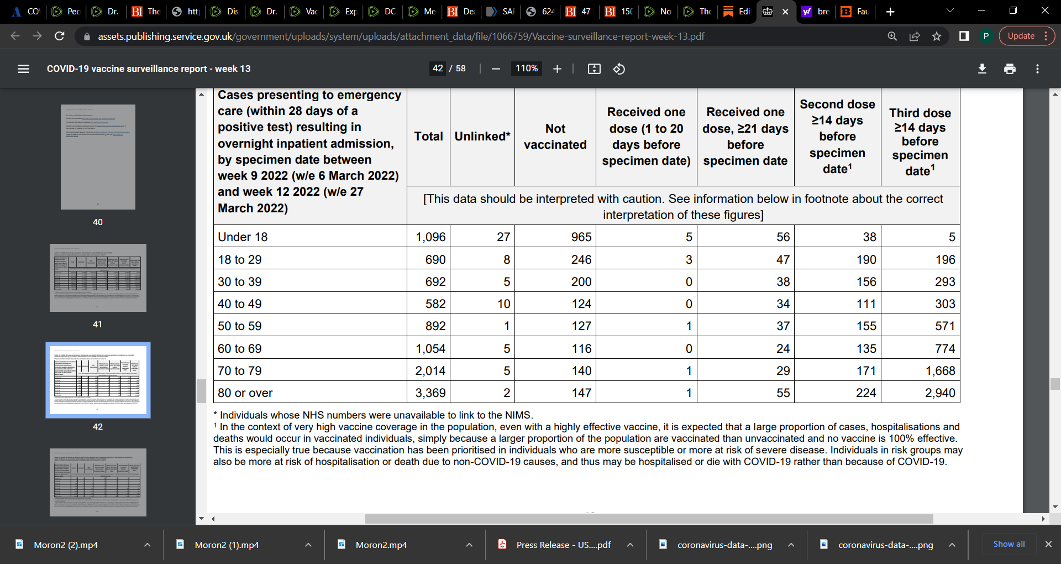This screenshot has height=564, width=1061.
Task: Select page 40 thumbnail
Action: pyautogui.click(x=98, y=157)
